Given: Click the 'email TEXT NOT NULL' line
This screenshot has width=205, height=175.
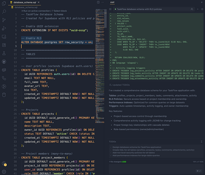Looking at the screenshot, I should (40, 78).
